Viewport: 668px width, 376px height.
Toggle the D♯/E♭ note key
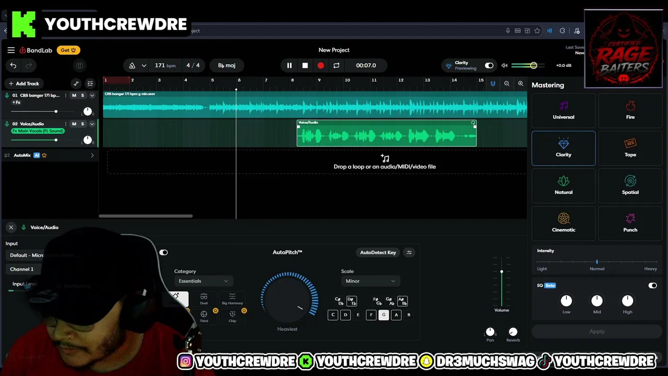click(x=352, y=301)
